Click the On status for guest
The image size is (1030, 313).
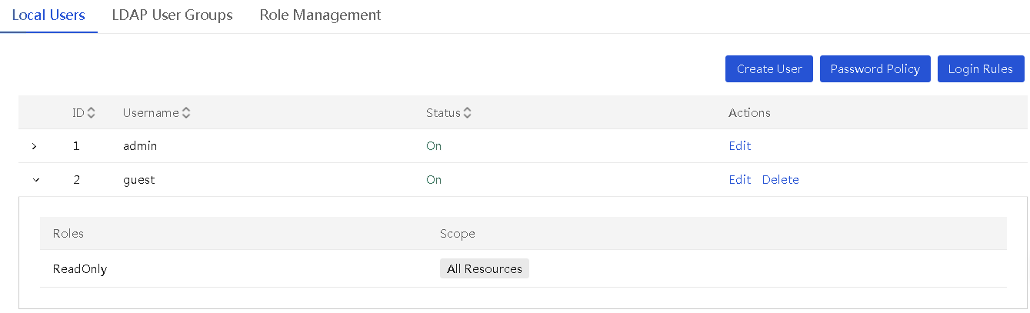434,180
